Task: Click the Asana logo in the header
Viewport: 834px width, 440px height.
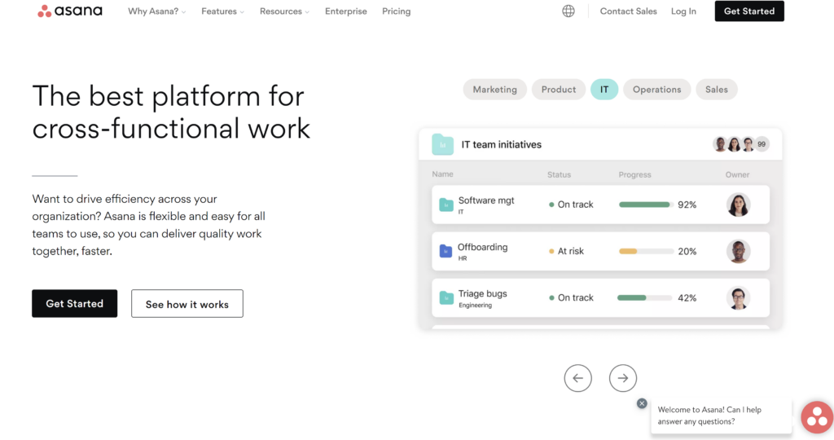Action: (68, 11)
